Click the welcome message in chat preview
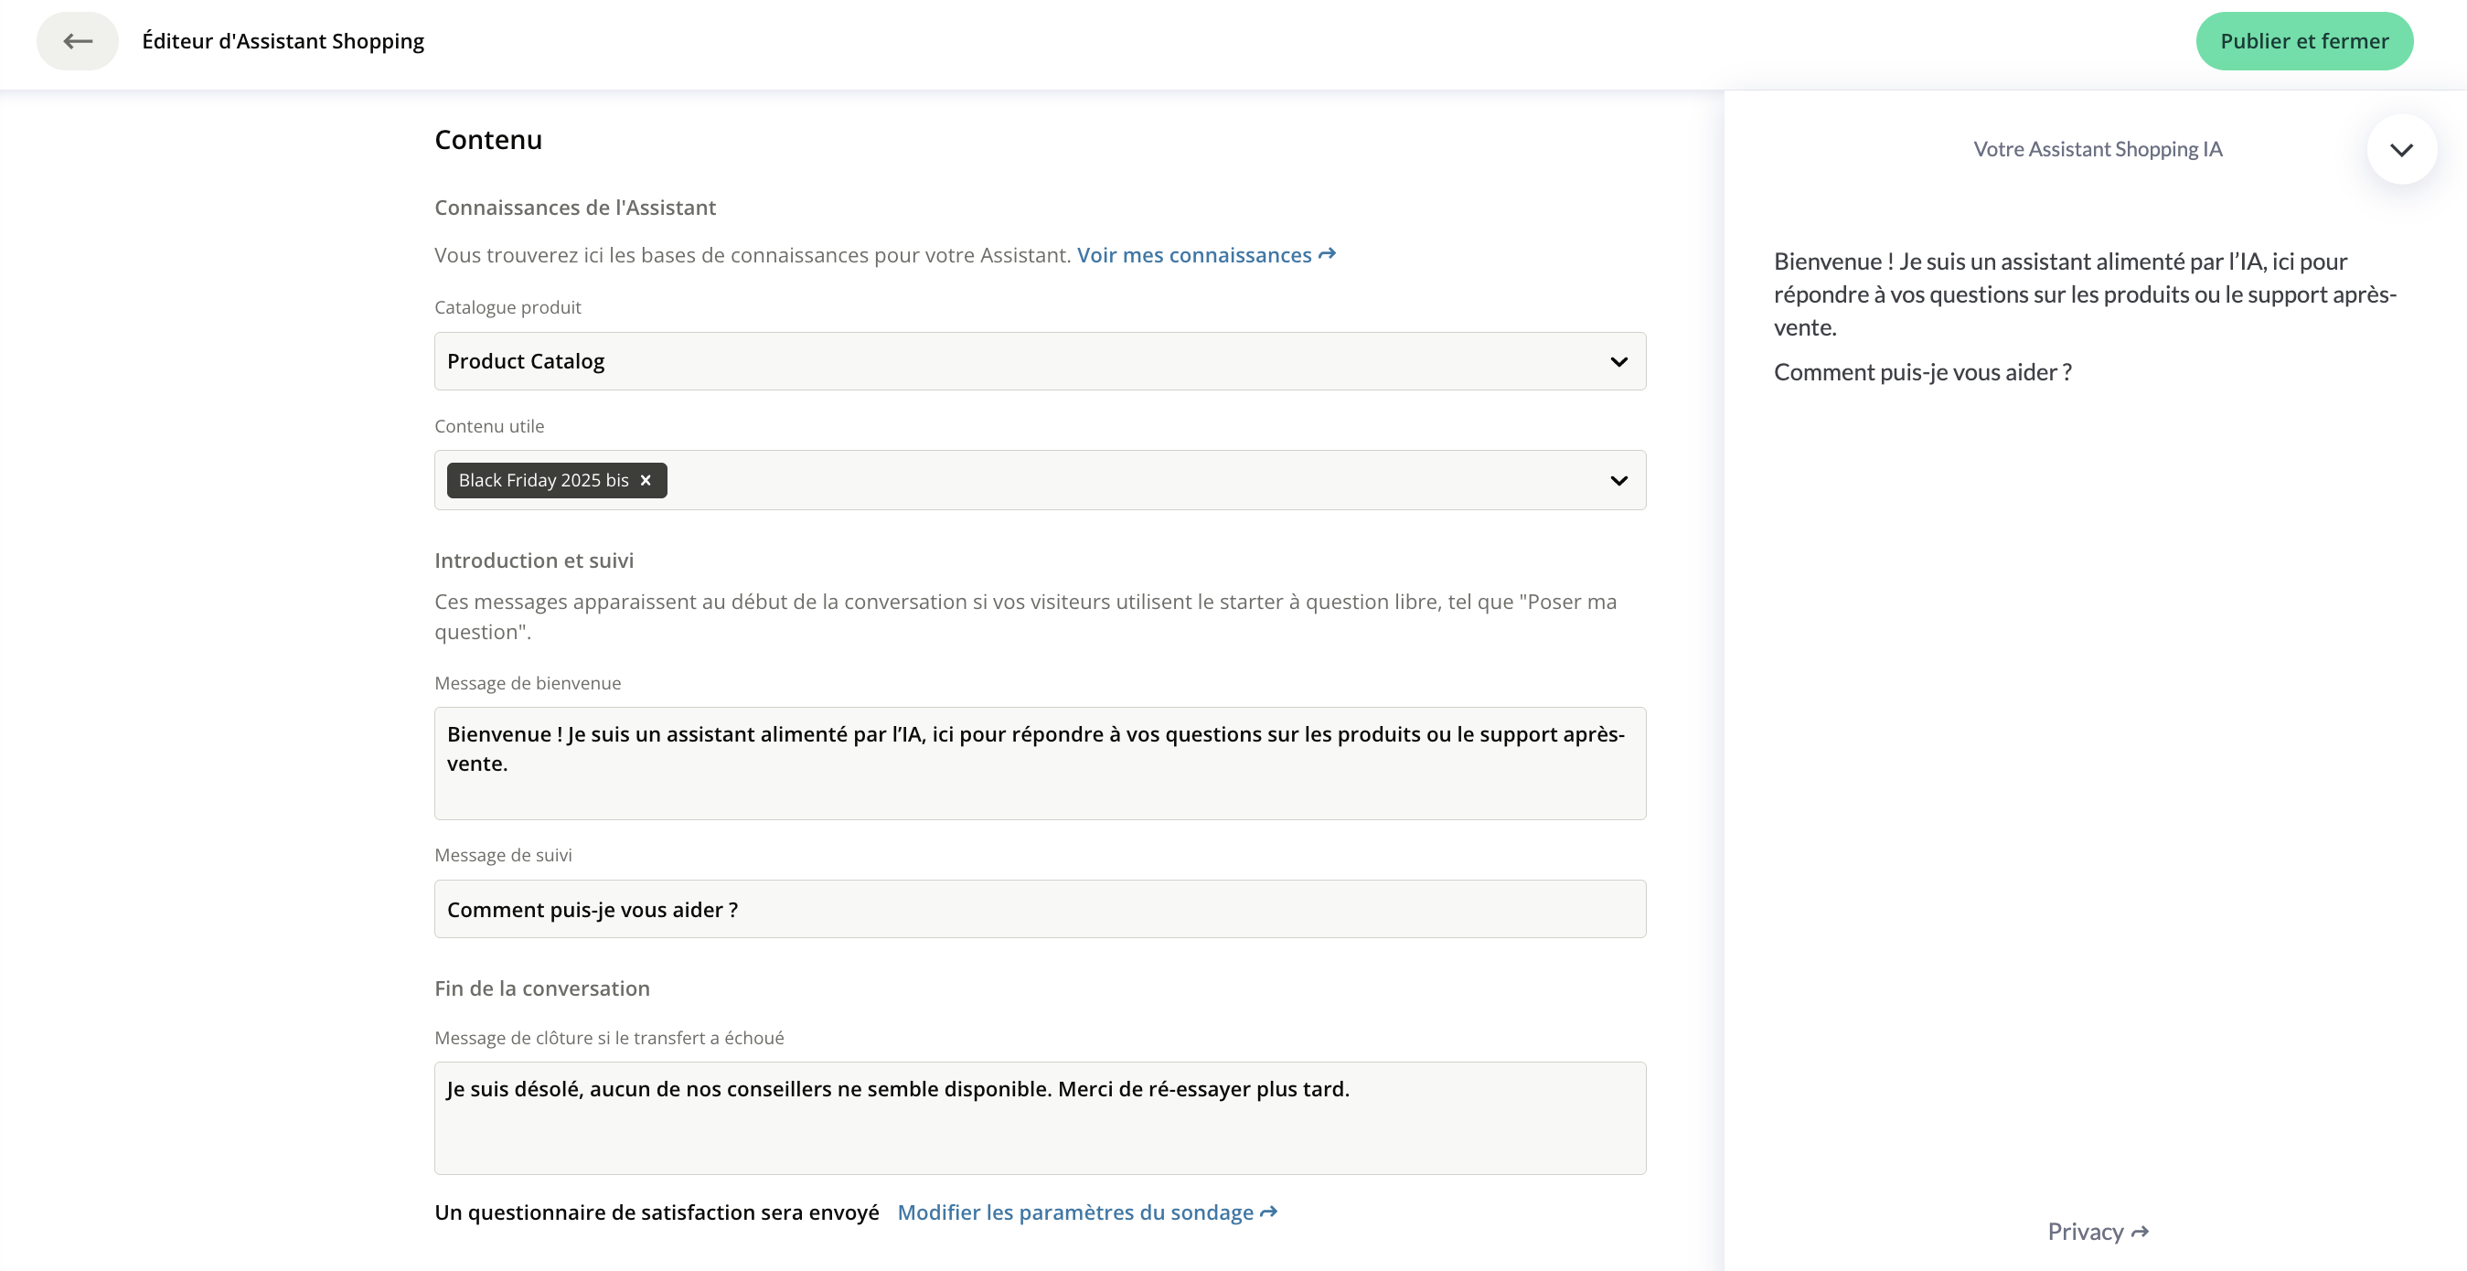The image size is (2467, 1271). coord(2084,294)
